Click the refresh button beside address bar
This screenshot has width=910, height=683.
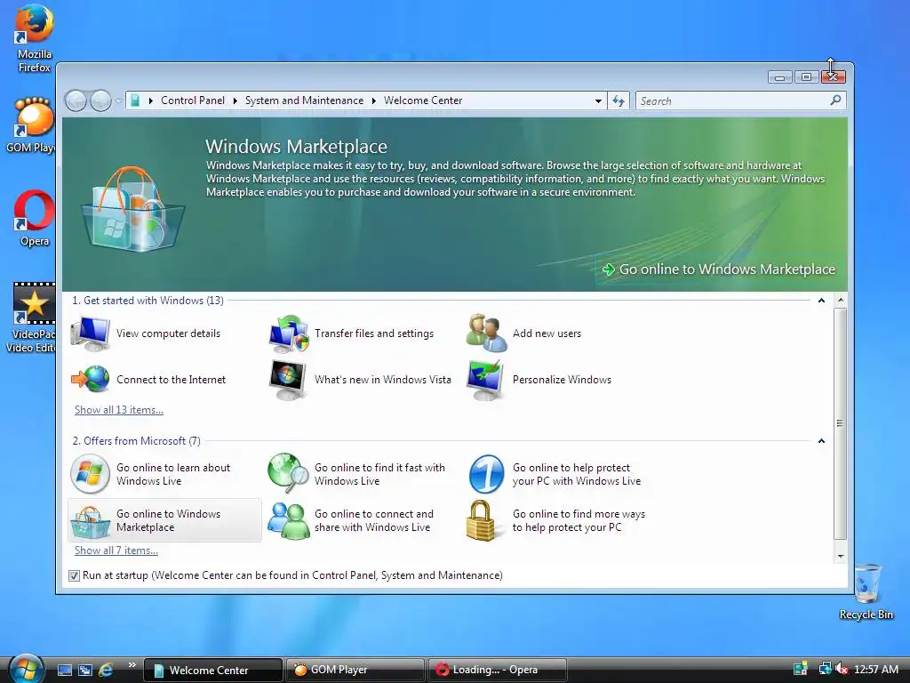[x=619, y=101]
